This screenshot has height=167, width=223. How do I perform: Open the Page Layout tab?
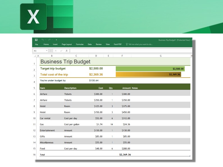(67, 44)
